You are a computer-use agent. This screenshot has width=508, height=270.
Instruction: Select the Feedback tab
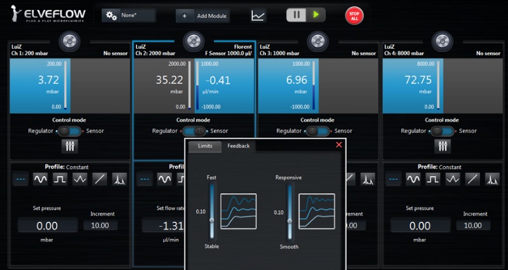[x=239, y=146]
